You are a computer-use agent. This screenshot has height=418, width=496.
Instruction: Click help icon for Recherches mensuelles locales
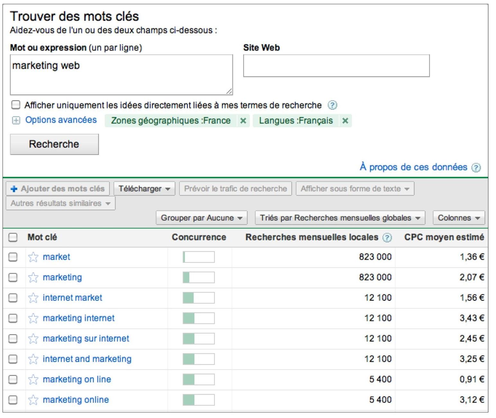pyautogui.click(x=387, y=238)
